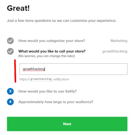
Task: Expand 'What would you like to call your store?'
Action: click(52, 51)
